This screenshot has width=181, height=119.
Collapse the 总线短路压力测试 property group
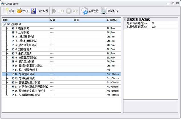(125, 19)
